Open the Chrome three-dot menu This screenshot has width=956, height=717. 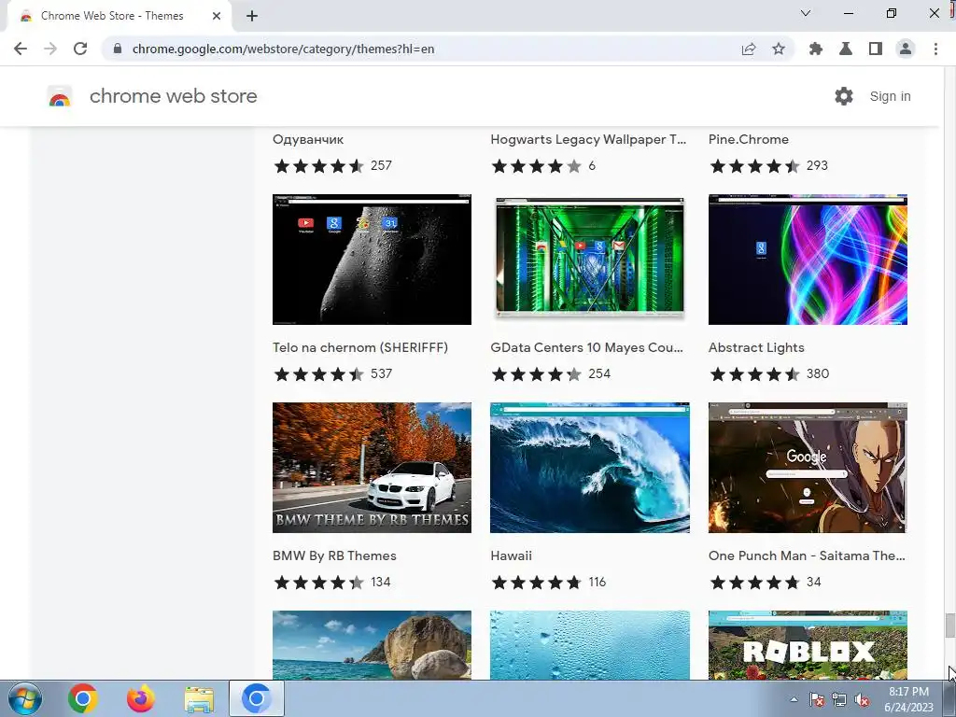tap(935, 49)
